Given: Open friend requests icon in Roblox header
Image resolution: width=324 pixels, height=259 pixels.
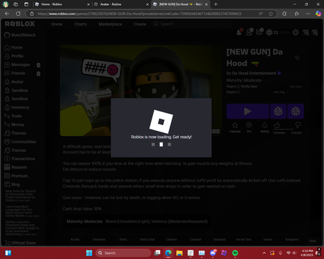Looking at the screenshot, I should (x=249, y=32).
